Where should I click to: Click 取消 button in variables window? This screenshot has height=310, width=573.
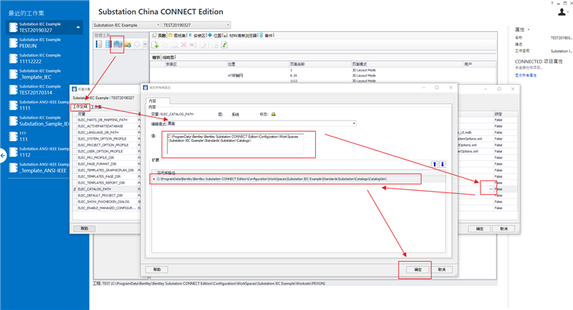504,228
